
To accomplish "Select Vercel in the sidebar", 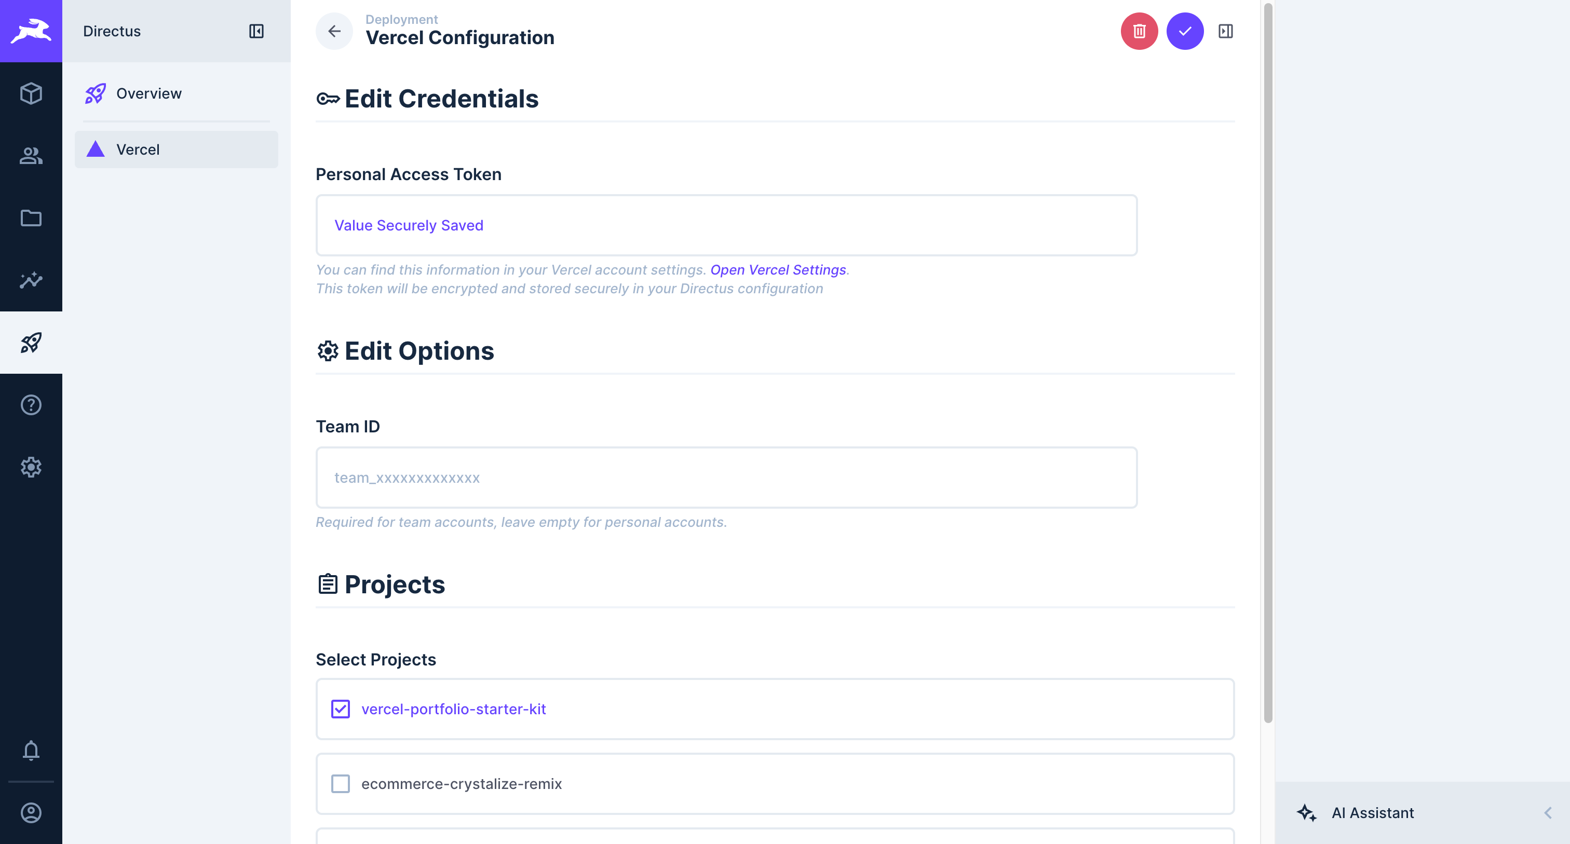I will pos(138,149).
